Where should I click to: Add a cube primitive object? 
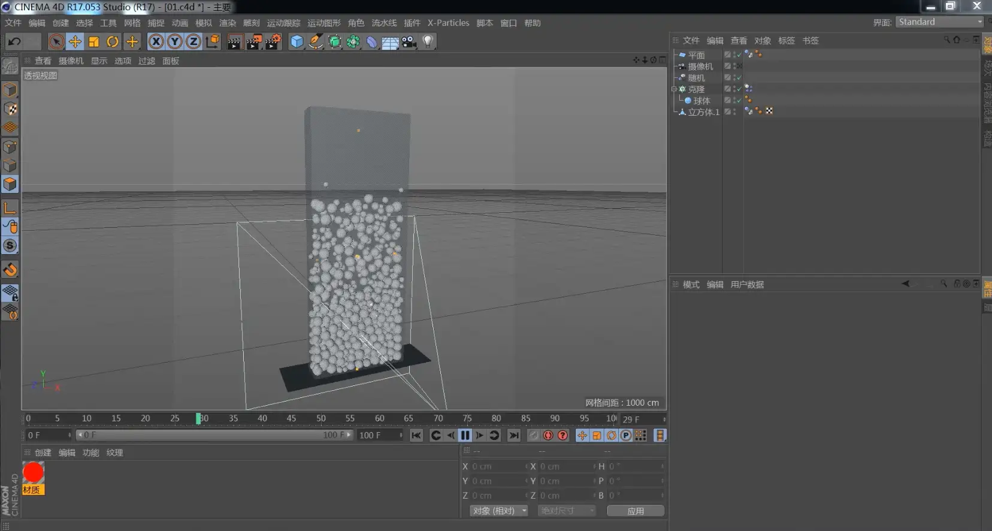click(x=297, y=41)
